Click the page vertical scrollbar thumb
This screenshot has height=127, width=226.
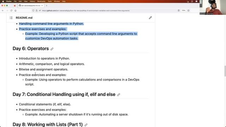tap(225, 71)
